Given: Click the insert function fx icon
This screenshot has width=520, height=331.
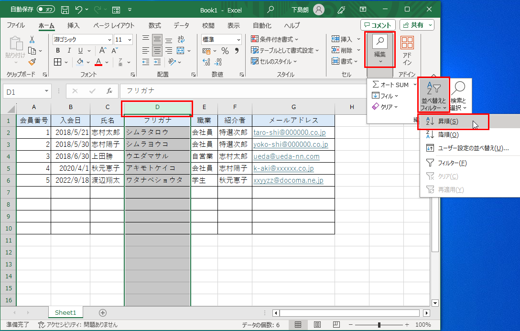Looking at the screenshot, I should click(x=109, y=90).
